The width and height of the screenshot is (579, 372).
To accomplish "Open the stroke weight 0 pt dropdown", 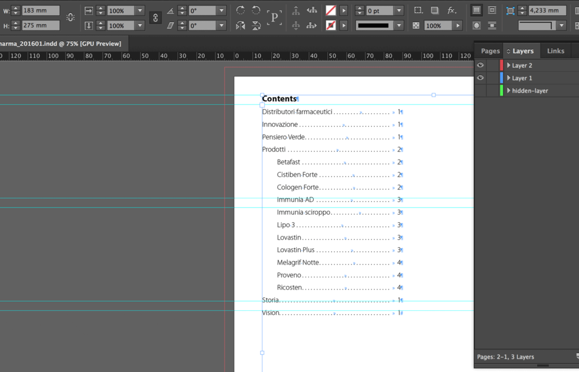I will pos(399,11).
